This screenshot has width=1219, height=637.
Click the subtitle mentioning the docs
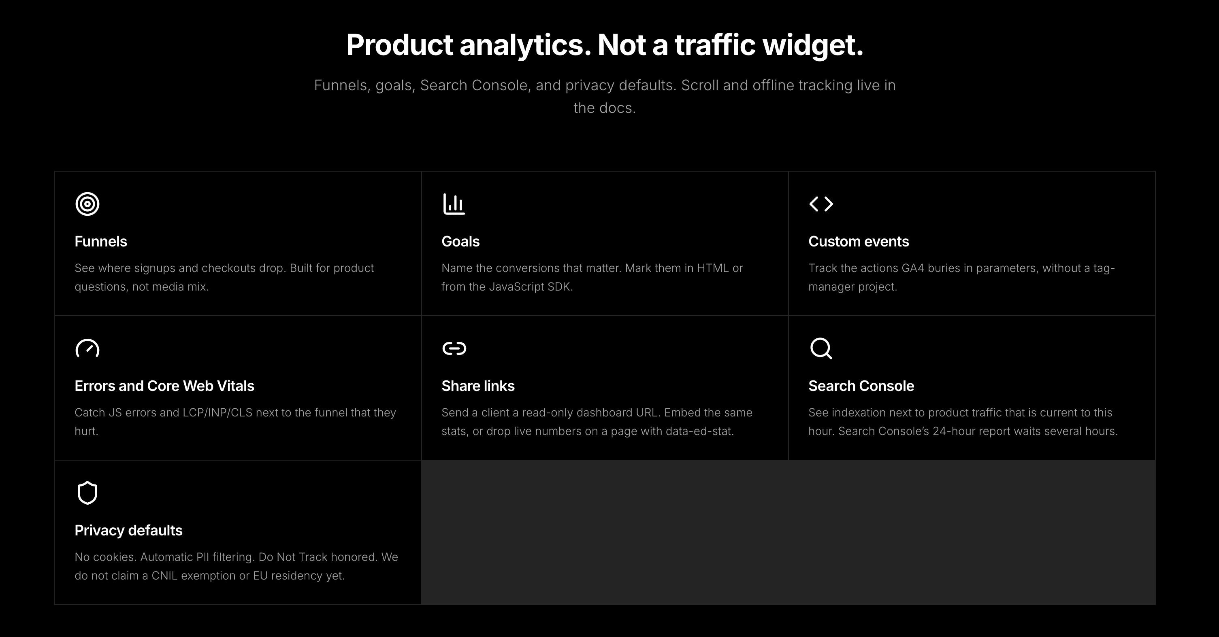click(605, 96)
